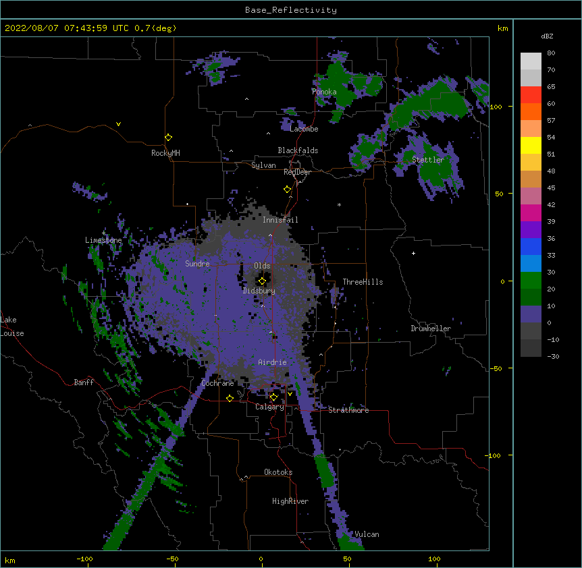
Task: Click the km unit label at bottom left
Action: 10,560
